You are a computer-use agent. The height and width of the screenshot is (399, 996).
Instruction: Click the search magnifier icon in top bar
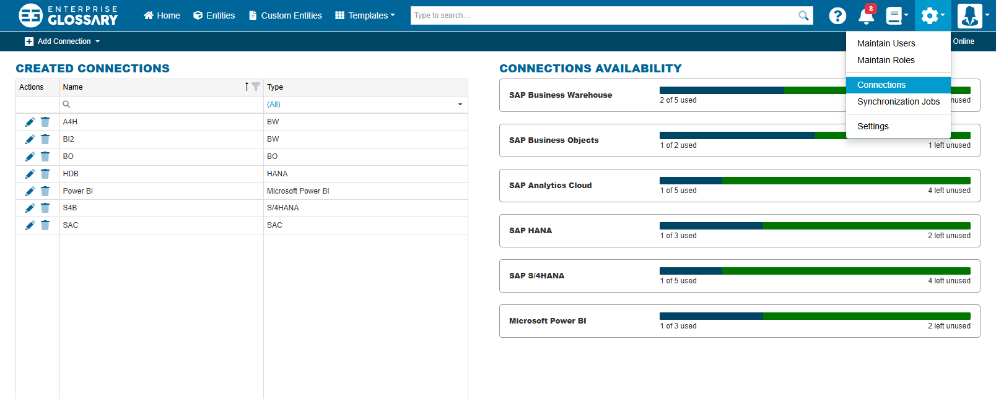pyautogui.click(x=803, y=15)
